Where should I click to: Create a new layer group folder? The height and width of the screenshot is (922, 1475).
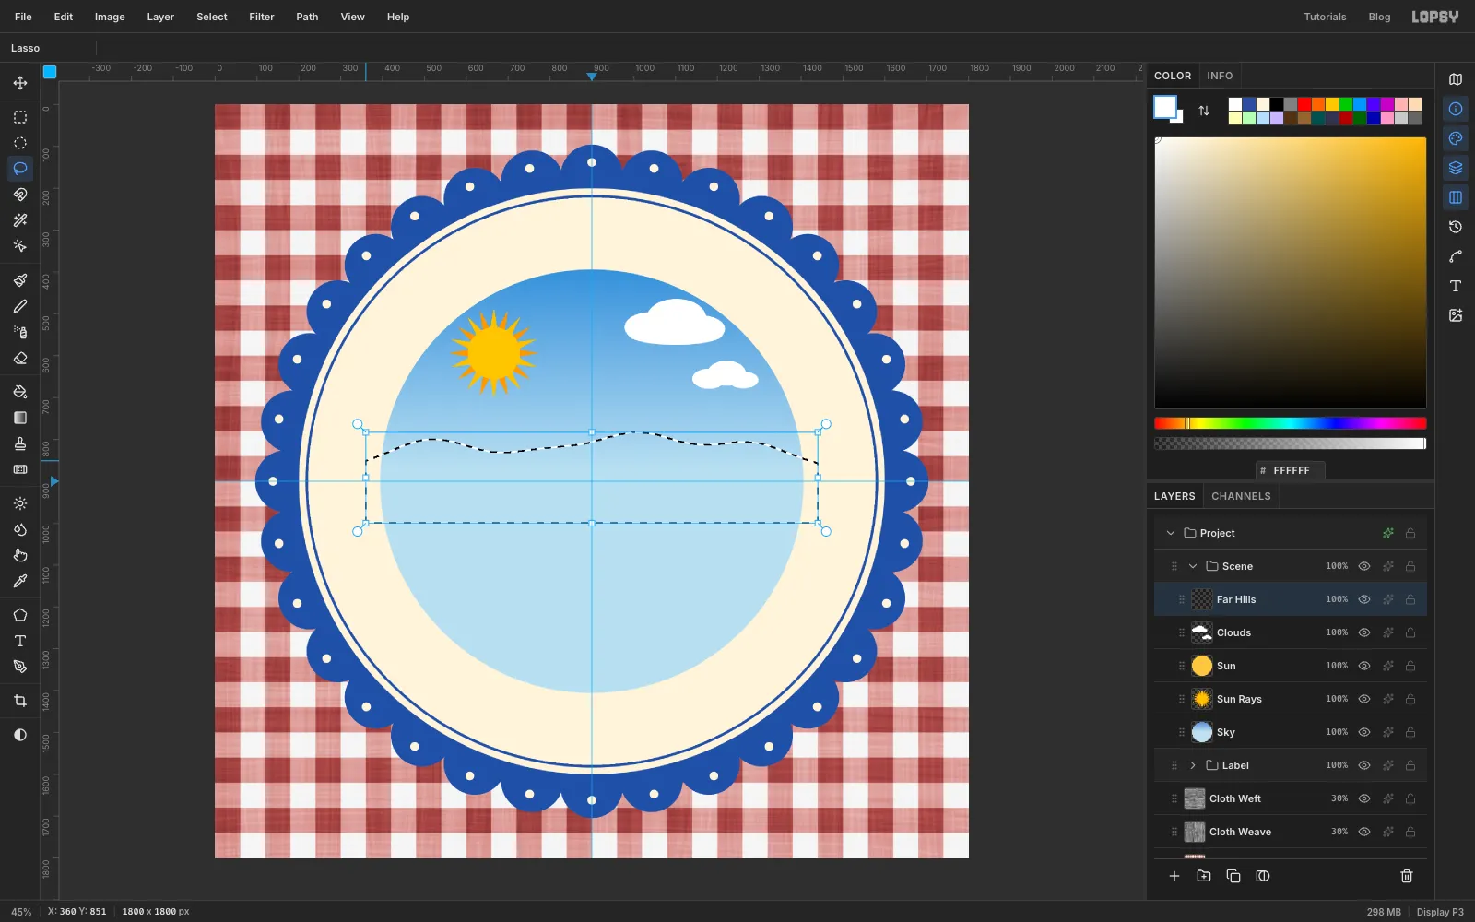(x=1204, y=876)
